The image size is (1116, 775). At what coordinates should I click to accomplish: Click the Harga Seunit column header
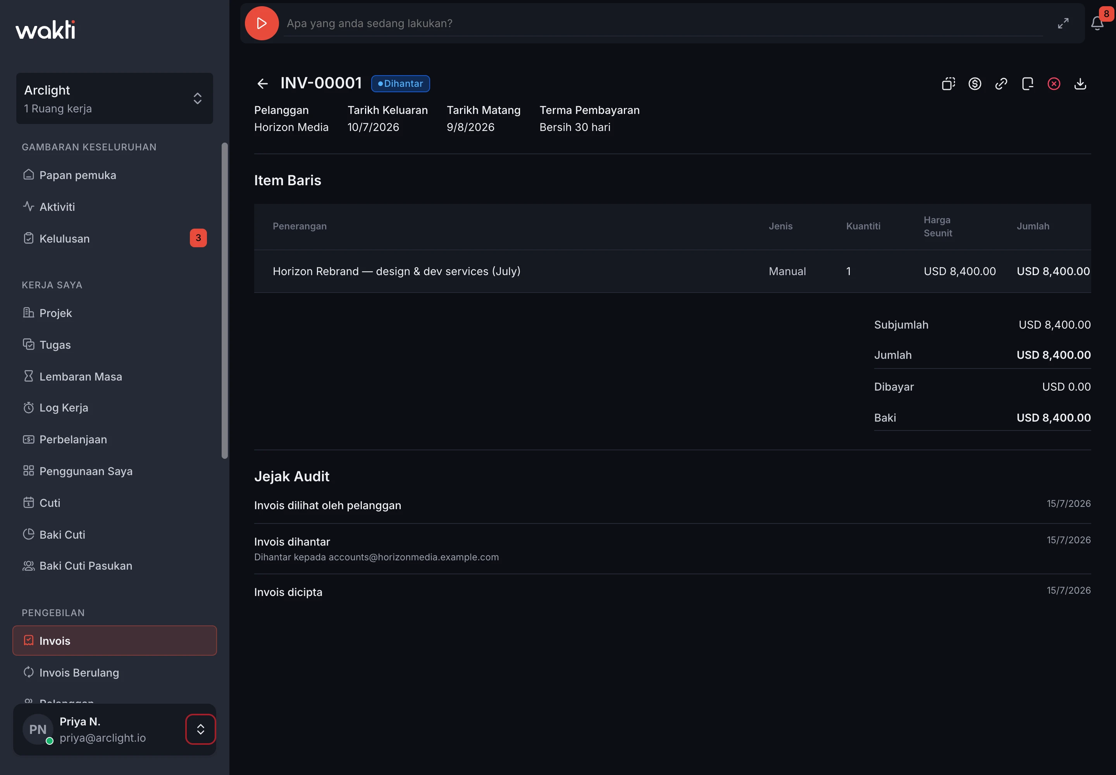point(938,226)
